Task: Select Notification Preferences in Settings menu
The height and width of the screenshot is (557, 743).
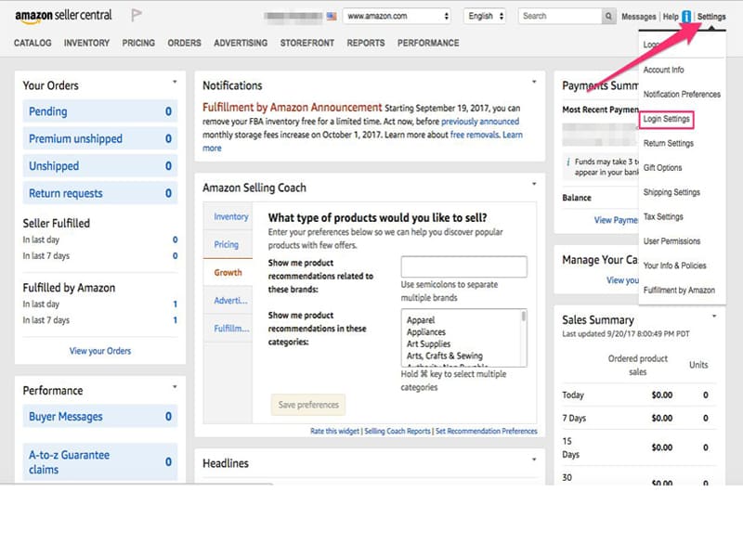Action: (682, 95)
